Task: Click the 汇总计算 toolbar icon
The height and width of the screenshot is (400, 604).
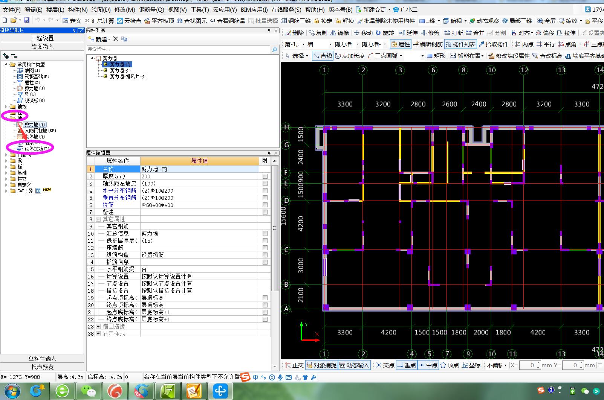Action: [x=99, y=21]
